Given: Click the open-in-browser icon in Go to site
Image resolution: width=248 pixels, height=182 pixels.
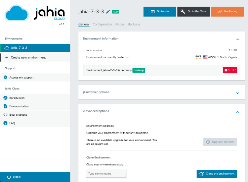Looking at the screenshot, I should click(x=153, y=12).
